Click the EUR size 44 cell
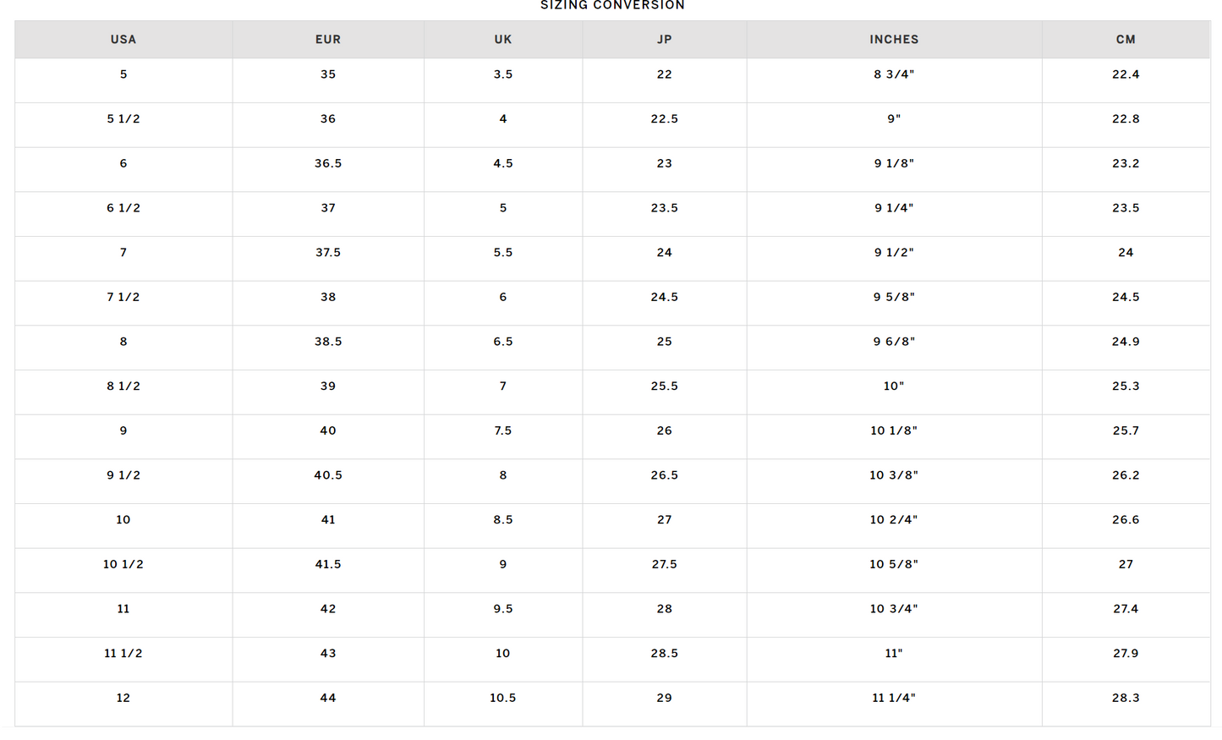 coord(328,699)
